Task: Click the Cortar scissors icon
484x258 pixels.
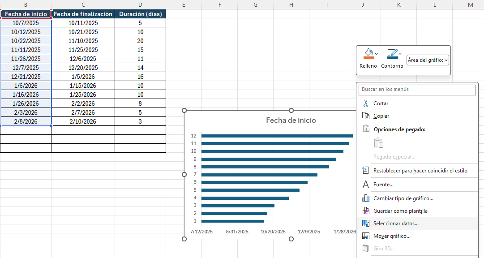Action: [365, 103]
